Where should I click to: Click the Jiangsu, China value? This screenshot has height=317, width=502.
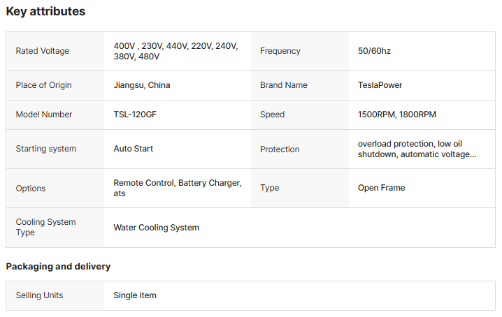pos(142,85)
